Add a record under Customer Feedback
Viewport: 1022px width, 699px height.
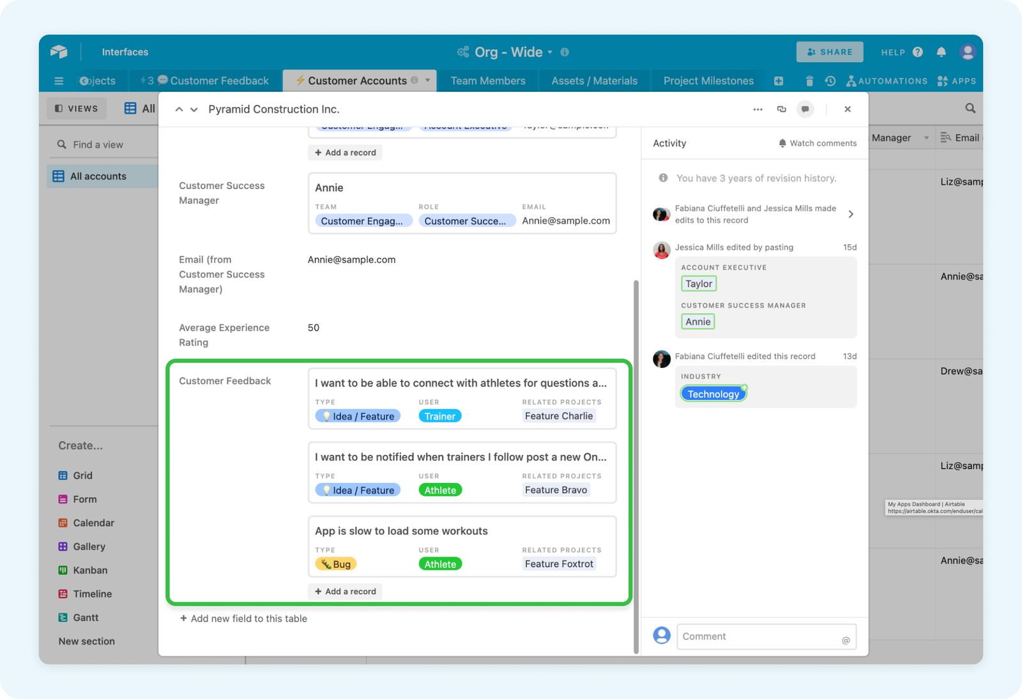point(346,592)
